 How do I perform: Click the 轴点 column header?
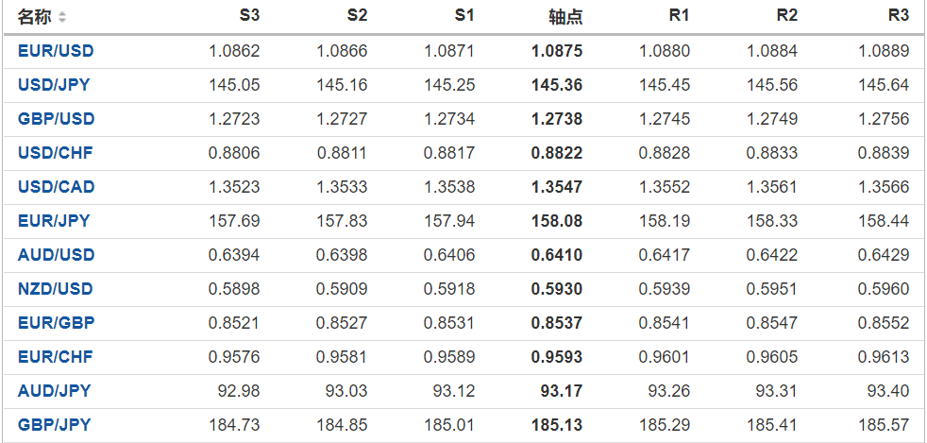[x=565, y=17]
